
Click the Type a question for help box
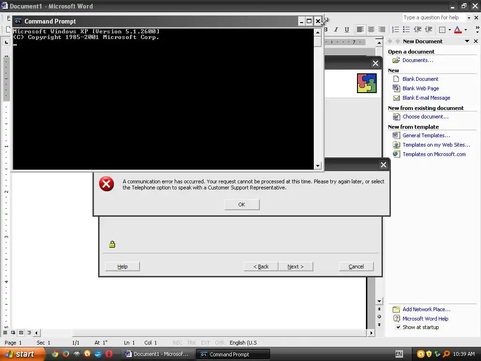pyautogui.click(x=434, y=17)
